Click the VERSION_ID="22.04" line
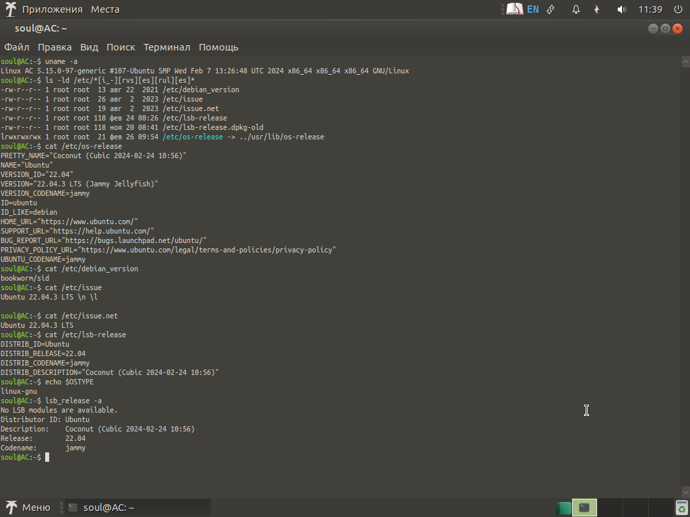The height and width of the screenshot is (517, 690). [x=37, y=174]
